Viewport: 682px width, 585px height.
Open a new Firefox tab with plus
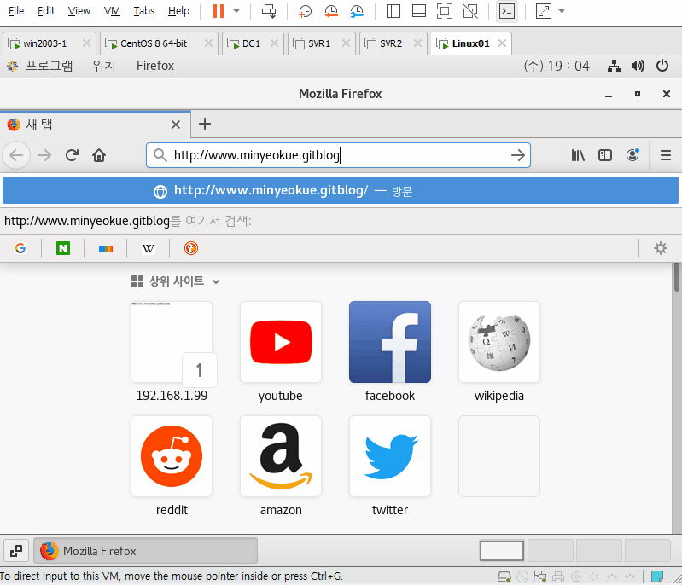(x=205, y=124)
